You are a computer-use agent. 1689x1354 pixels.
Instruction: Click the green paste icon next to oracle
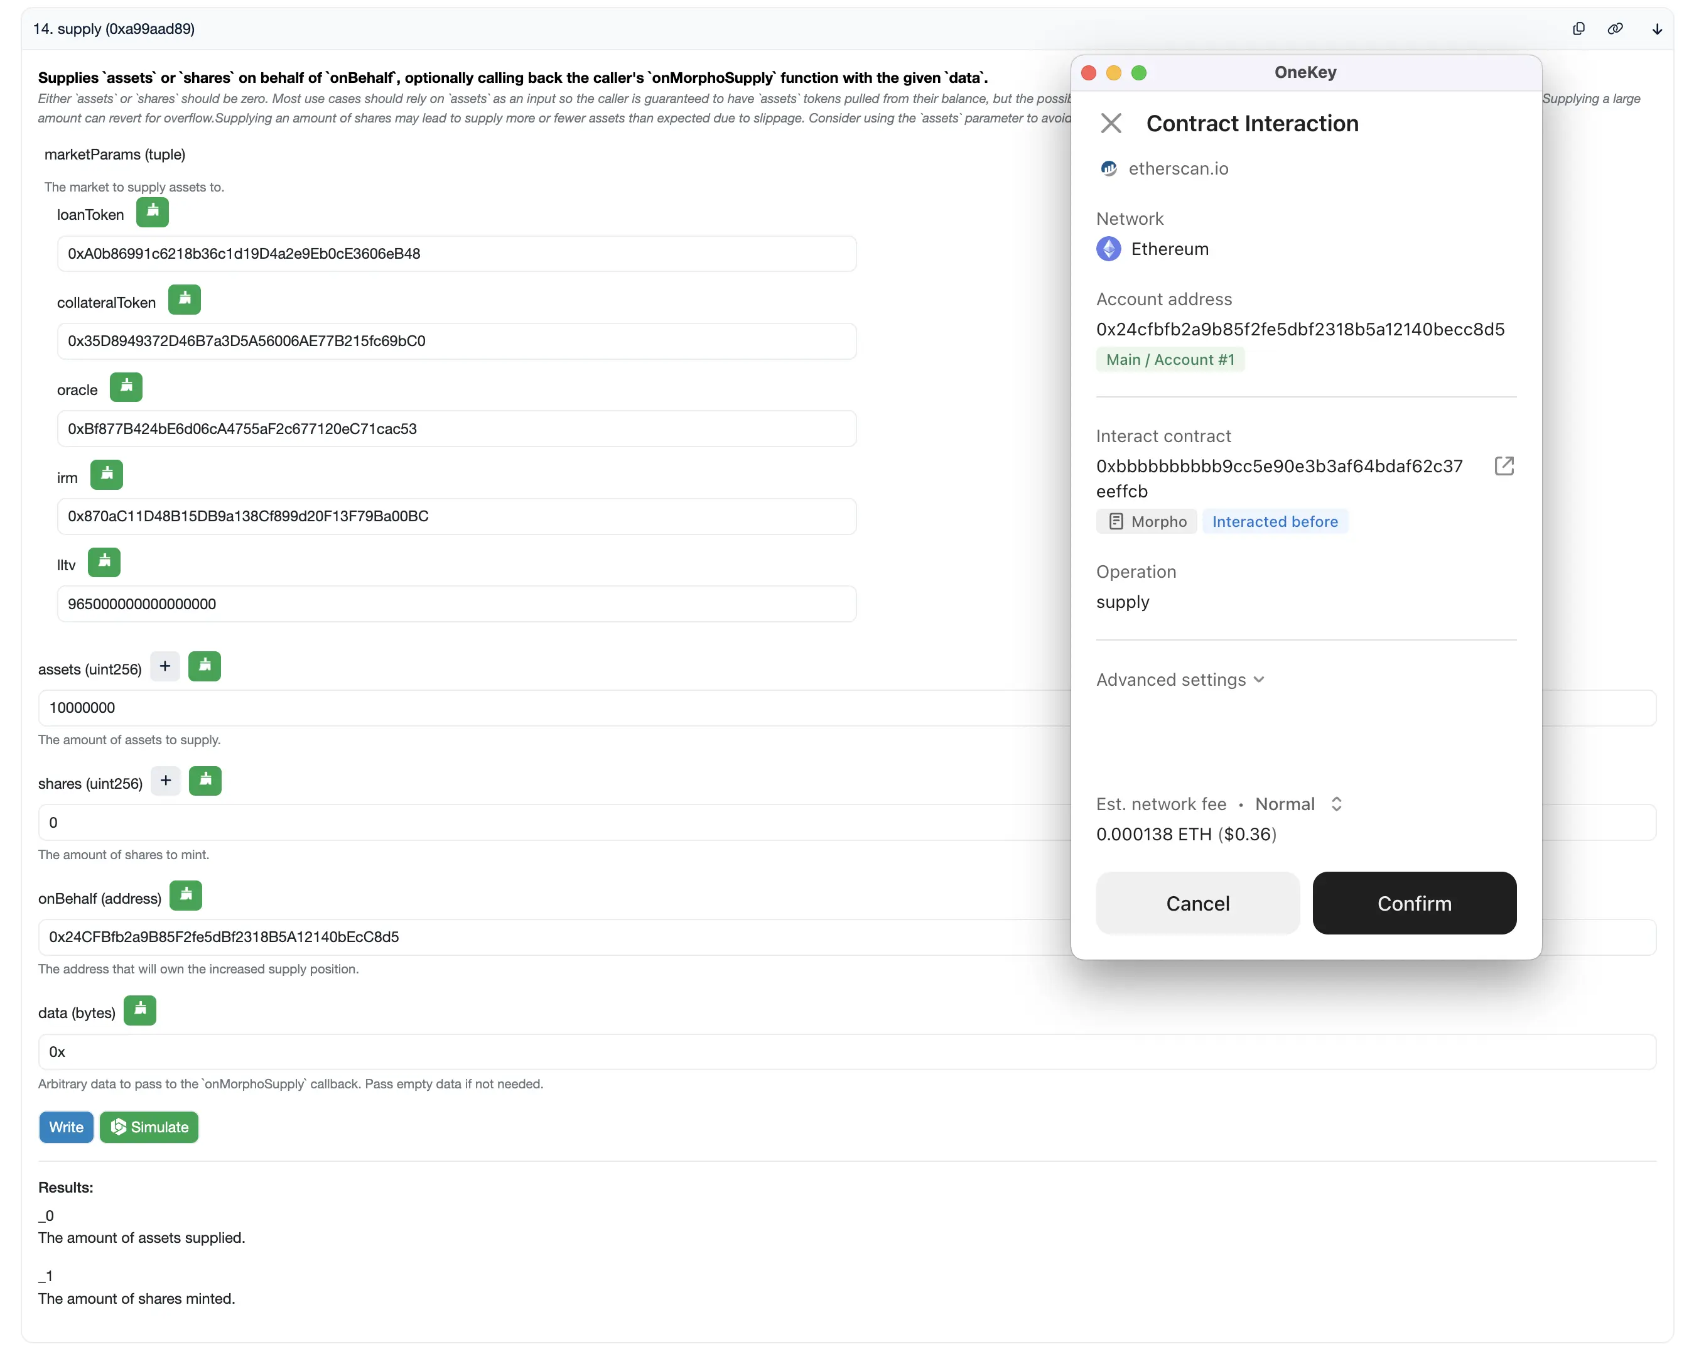pyautogui.click(x=126, y=388)
